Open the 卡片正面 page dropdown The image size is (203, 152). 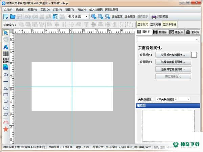[78, 17]
